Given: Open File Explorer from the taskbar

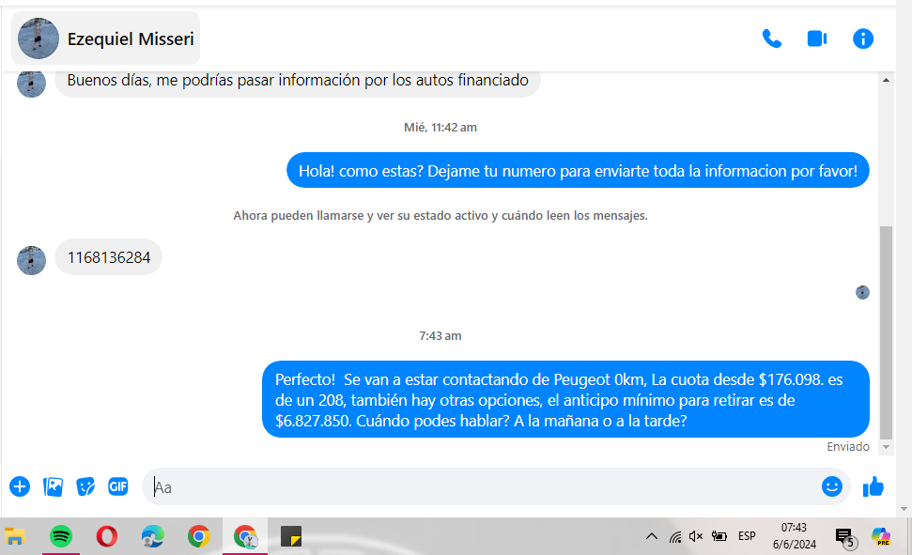Looking at the screenshot, I should (15, 536).
